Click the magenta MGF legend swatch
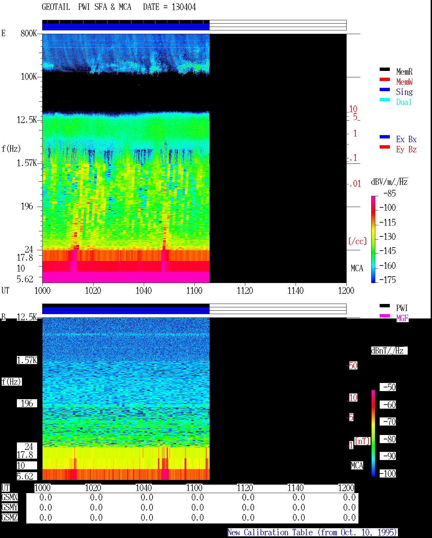This screenshot has height=538, width=432. click(385, 316)
